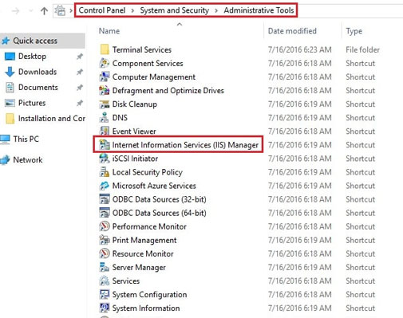Select the Microsoft Azure Services icon
Viewport: 403px width, 318px height.
(105, 186)
